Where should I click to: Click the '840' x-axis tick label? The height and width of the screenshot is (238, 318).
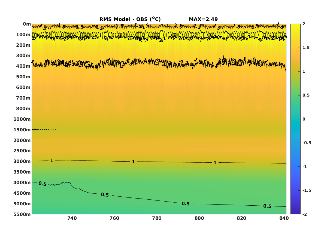pyautogui.click(x=284, y=218)
